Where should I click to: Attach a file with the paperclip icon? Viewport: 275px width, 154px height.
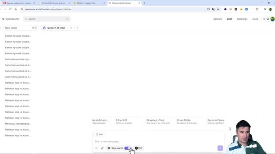pyautogui.click(x=102, y=148)
